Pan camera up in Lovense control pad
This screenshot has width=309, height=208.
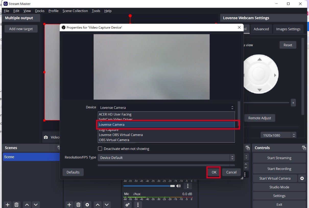pos(259,59)
